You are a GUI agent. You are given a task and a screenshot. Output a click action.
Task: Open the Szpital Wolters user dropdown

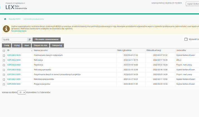coord(192,4)
